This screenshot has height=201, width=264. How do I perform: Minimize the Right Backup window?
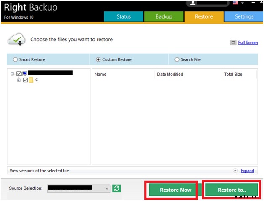coord(253,3)
